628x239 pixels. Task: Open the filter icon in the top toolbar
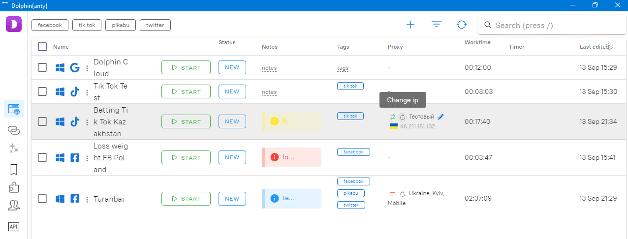coord(436,25)
